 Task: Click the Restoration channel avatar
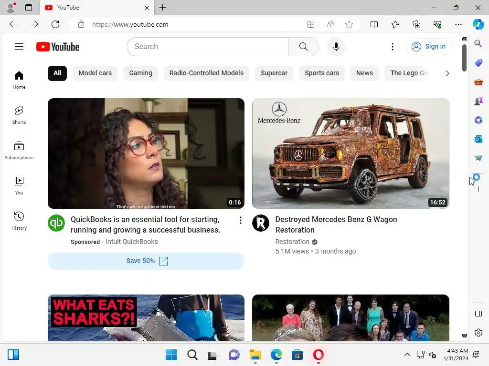[x=261, y=223]
